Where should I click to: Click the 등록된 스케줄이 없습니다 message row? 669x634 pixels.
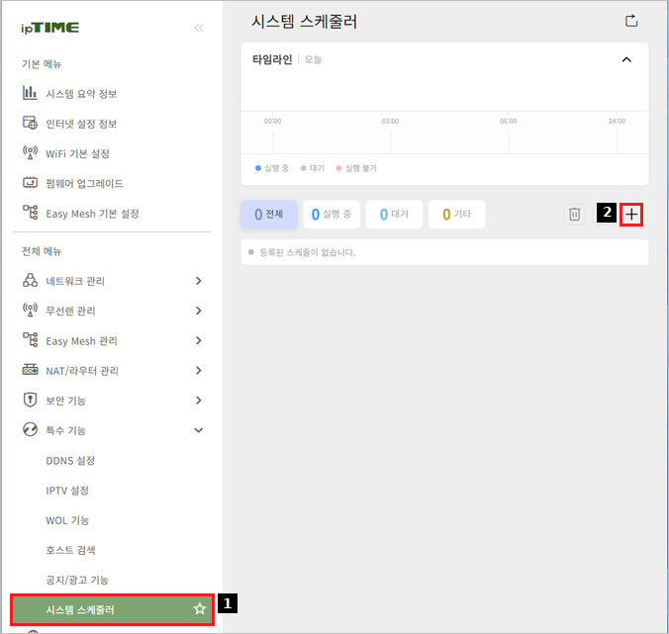pyautogui.click(x=444, y=252)
